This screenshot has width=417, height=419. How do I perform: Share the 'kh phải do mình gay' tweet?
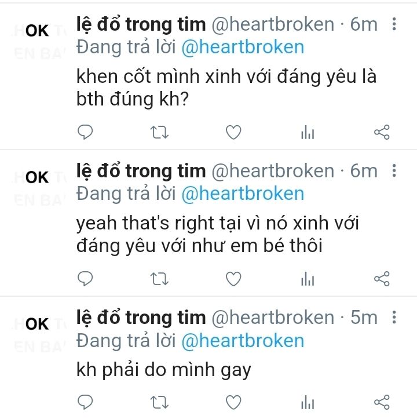click(382, 402)
